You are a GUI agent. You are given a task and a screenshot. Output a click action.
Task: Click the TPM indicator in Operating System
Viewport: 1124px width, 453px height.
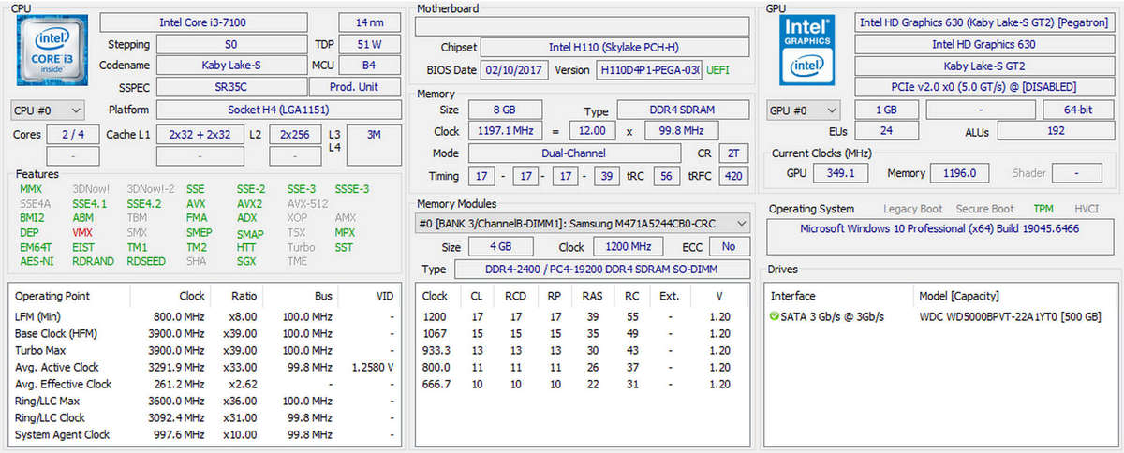pos(1043,209)
